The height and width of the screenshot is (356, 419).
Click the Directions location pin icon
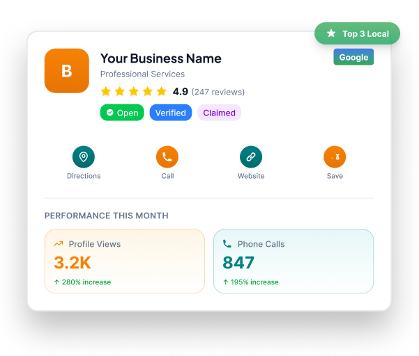(x=84, y=157)
